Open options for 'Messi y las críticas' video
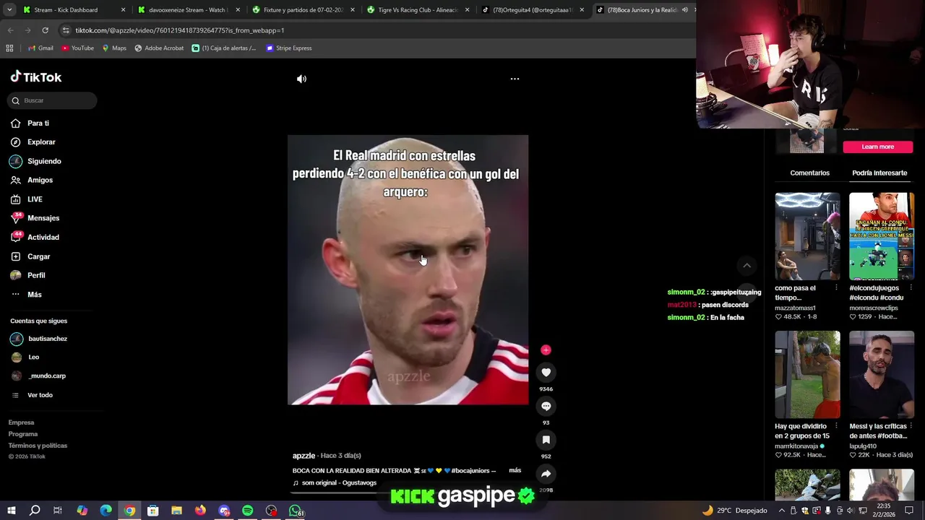Image resolution: width=925 pixels, height=520 pixels. coord(911,427)
